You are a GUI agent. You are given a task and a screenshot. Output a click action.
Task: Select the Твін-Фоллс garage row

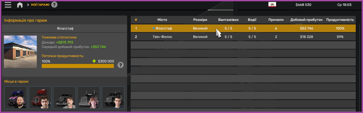[x=243, y=37]
